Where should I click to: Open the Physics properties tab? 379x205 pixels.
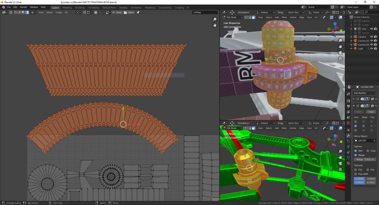pyautogui.click(x=348, y=147)
